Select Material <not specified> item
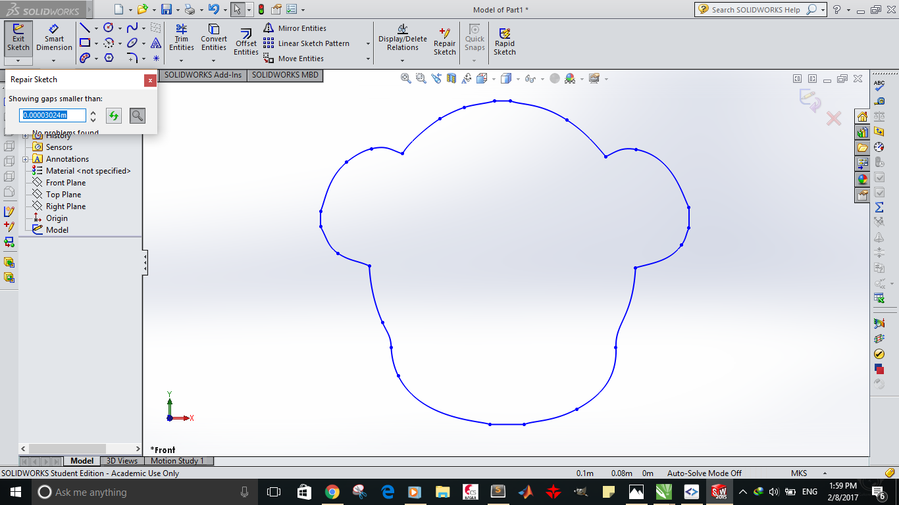Viewport: 899px width, 505px height. (x=88, y=171)
